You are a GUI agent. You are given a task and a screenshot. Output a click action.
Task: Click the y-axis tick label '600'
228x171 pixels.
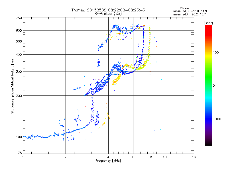click(x=19, y=30)
